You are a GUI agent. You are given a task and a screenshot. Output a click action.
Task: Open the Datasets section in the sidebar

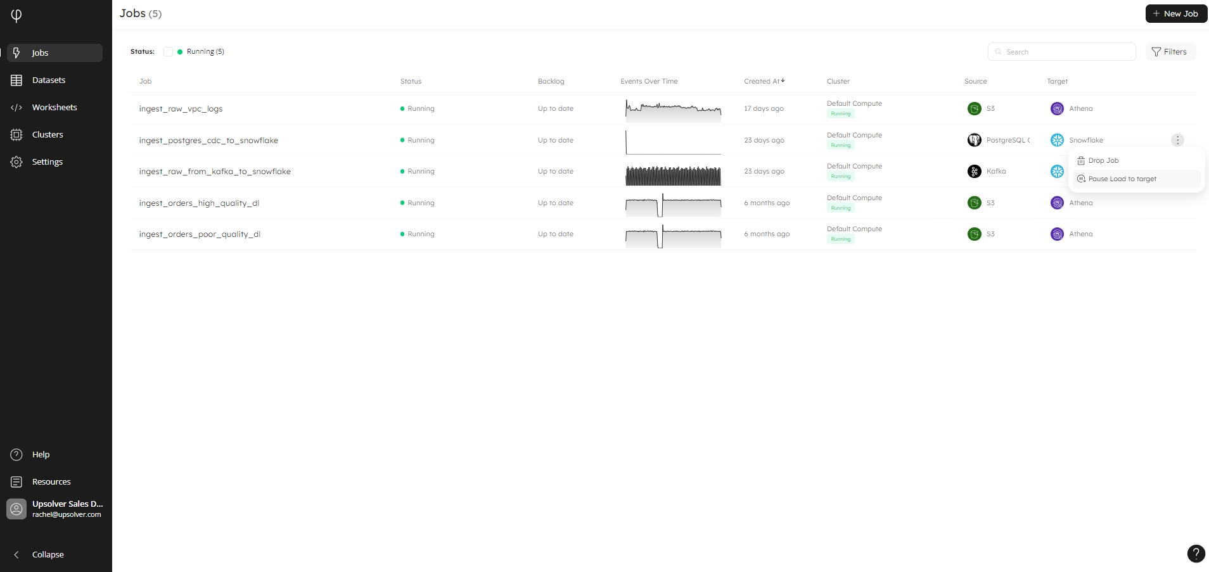pyautogui.click(x=49, y=80)
